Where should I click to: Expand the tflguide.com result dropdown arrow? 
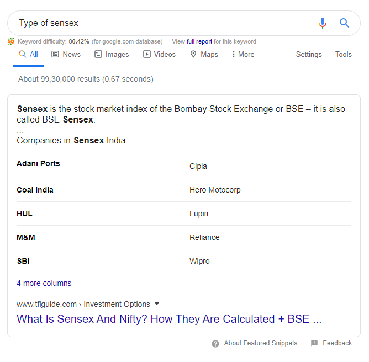157,304
